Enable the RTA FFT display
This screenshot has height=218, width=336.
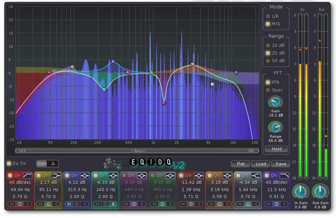(268, 82)
